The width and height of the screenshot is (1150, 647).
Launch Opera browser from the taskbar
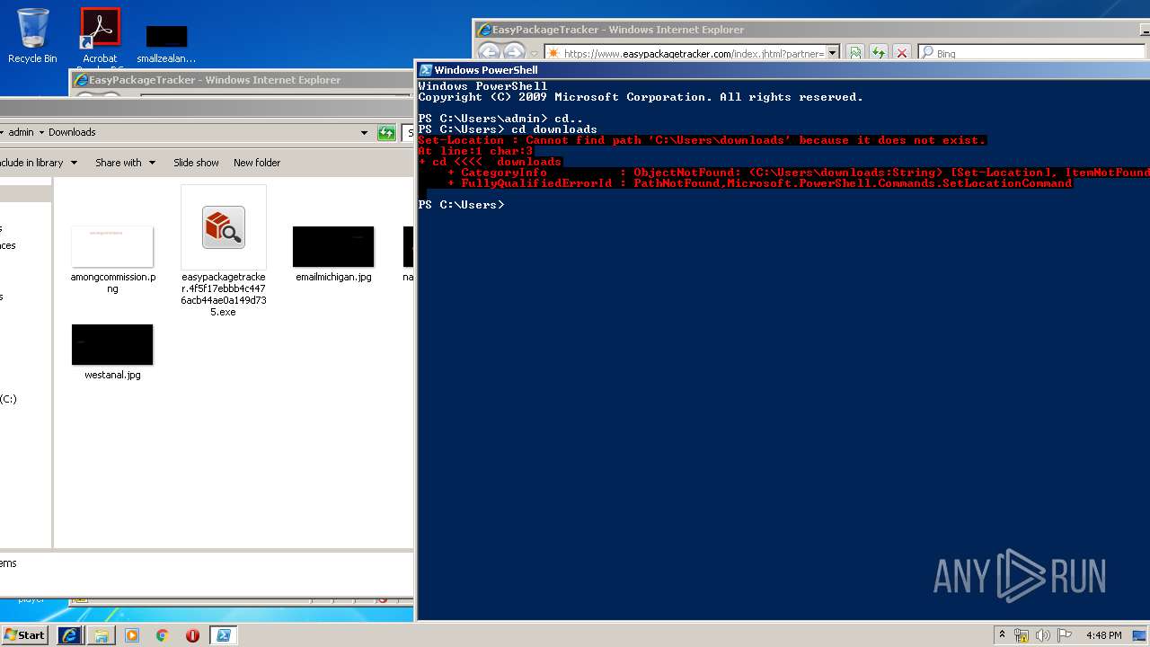coord(192,635)
